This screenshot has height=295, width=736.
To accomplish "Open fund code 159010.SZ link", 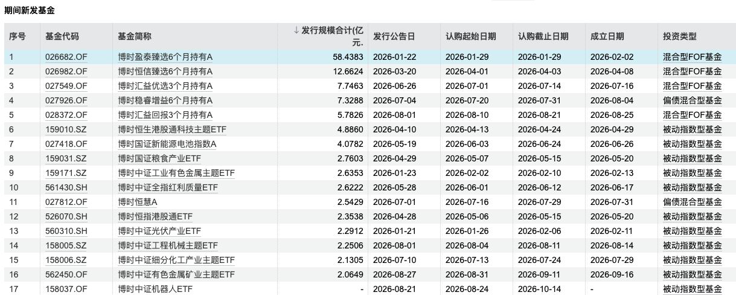I will (66, 130).
